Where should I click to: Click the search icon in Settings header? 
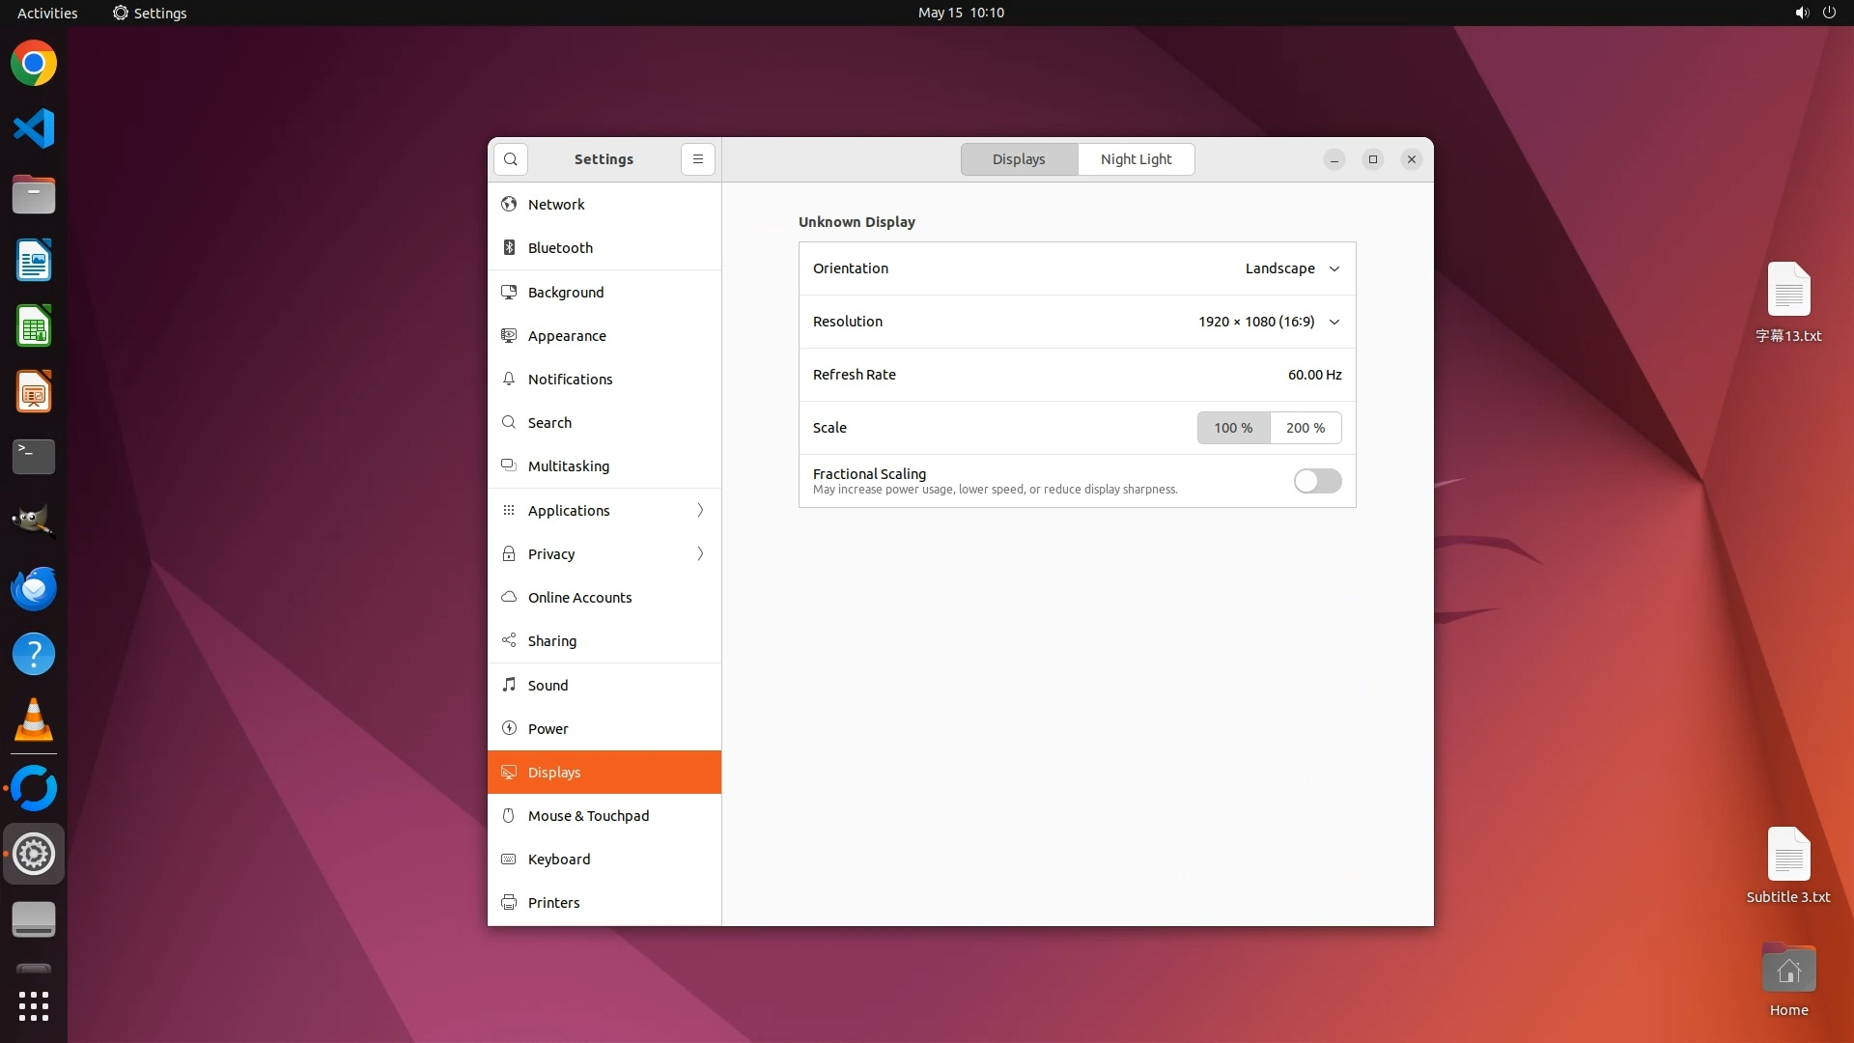[x=511, y=159]
